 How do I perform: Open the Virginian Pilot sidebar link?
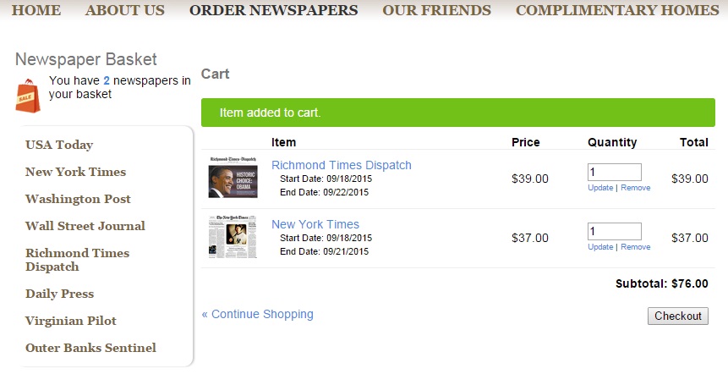(71, 321)
